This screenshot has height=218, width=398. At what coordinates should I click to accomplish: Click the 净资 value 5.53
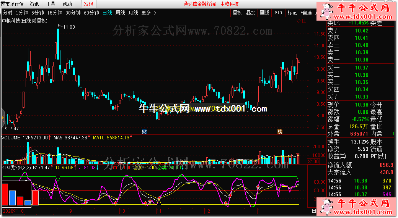[x=363, y=149]
